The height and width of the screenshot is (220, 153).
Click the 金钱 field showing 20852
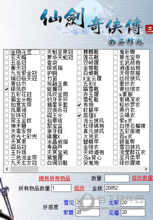click(127, 188)
